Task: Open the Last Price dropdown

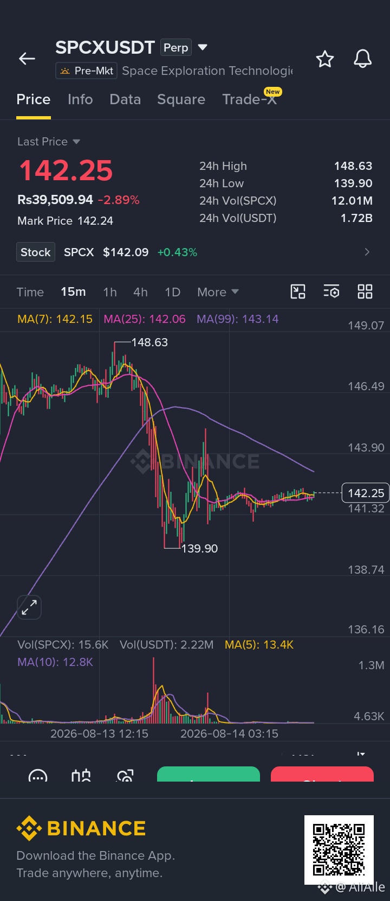Action: pos(49,142)
